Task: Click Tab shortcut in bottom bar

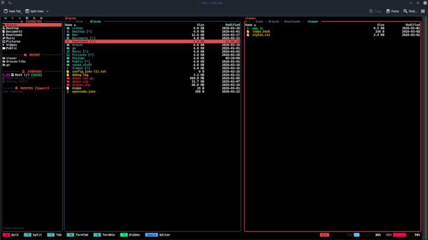Action: point(55,235)
